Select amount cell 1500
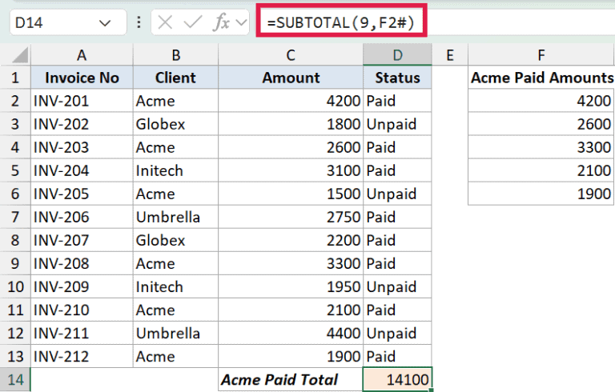This screenshot has width=615, height=392. point(291,194)
